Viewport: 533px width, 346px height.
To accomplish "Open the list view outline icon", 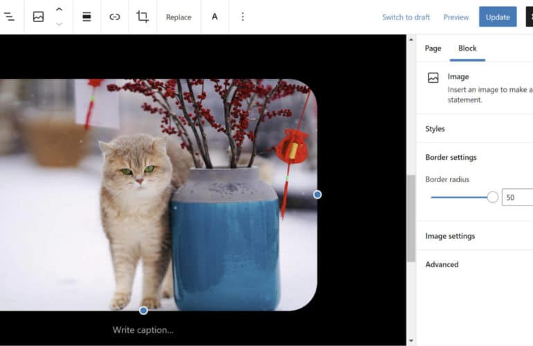I will tap(9, 17).
